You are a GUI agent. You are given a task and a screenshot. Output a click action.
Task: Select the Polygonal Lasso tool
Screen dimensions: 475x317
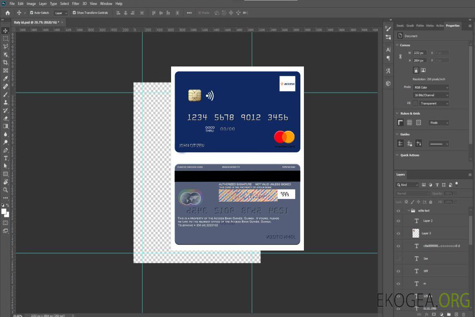[5, 46]
